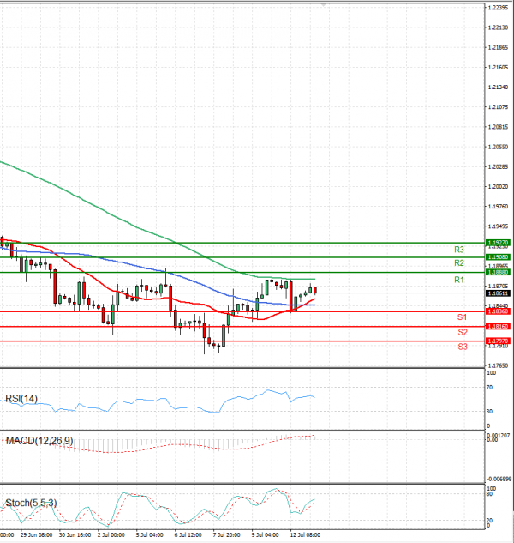Click the R1 resistance label

pos(459,280)
